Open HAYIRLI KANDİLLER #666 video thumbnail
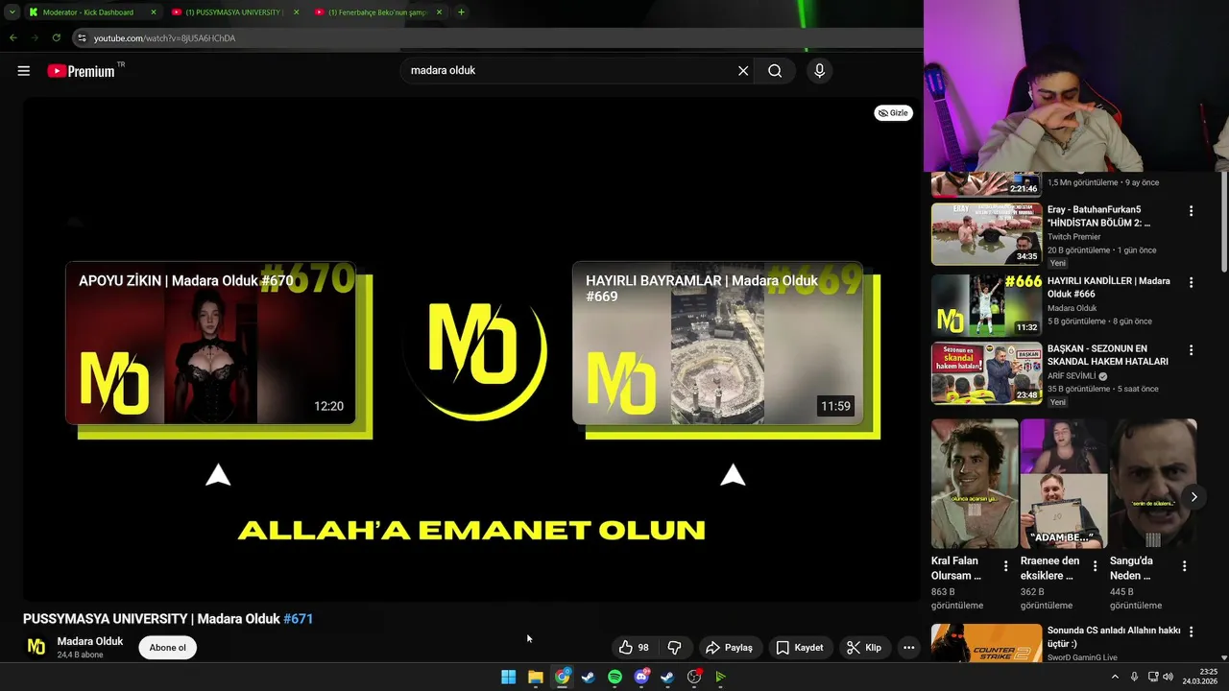The image size is (1229, 691). click(986, 305)
